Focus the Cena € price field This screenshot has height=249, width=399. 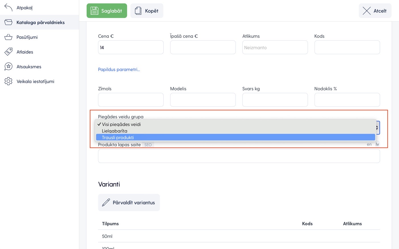(x=131, y=47)
